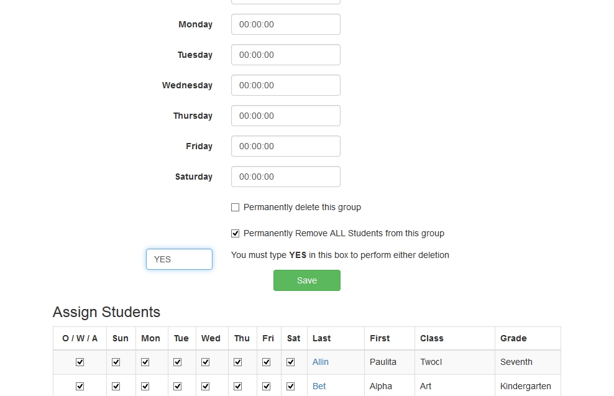The height and width of the screenshot is (396, 614).
Task: Toggle Fri checkbox for Bet
Action: tap(267, 386)
